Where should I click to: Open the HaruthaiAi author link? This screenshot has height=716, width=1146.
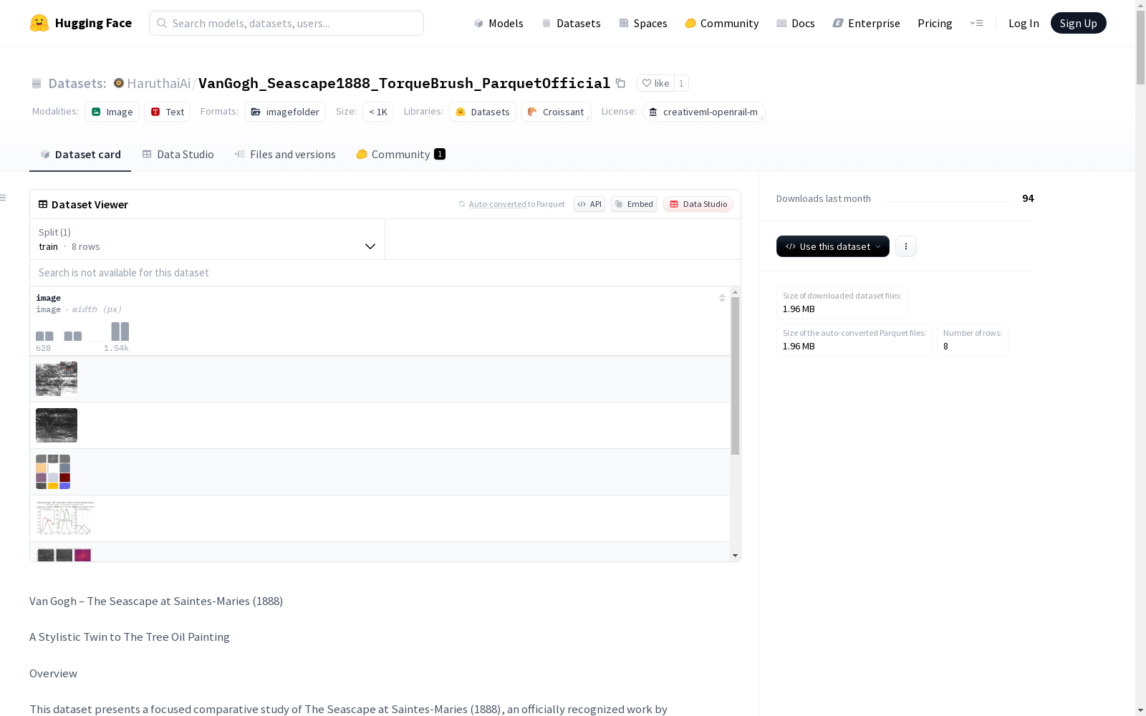(x=158, y=83)
